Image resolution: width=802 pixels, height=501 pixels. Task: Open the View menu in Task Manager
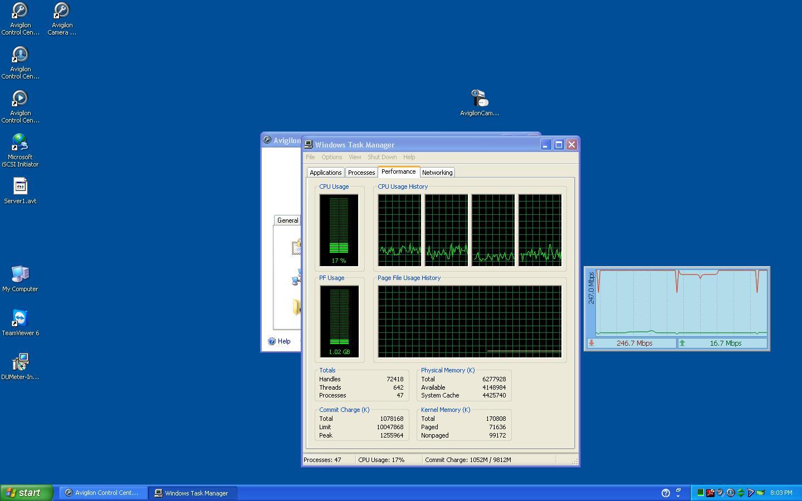point(355,157)
